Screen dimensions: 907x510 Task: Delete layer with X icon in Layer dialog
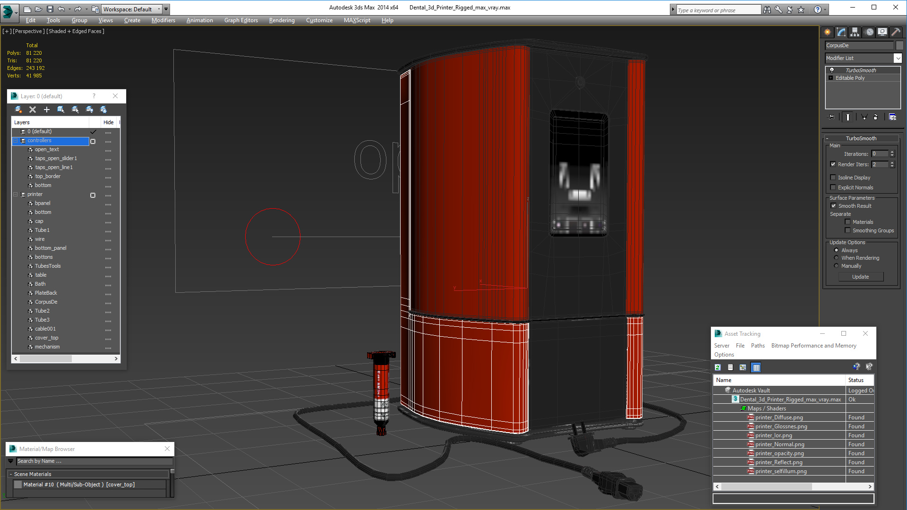click(33, 110)
